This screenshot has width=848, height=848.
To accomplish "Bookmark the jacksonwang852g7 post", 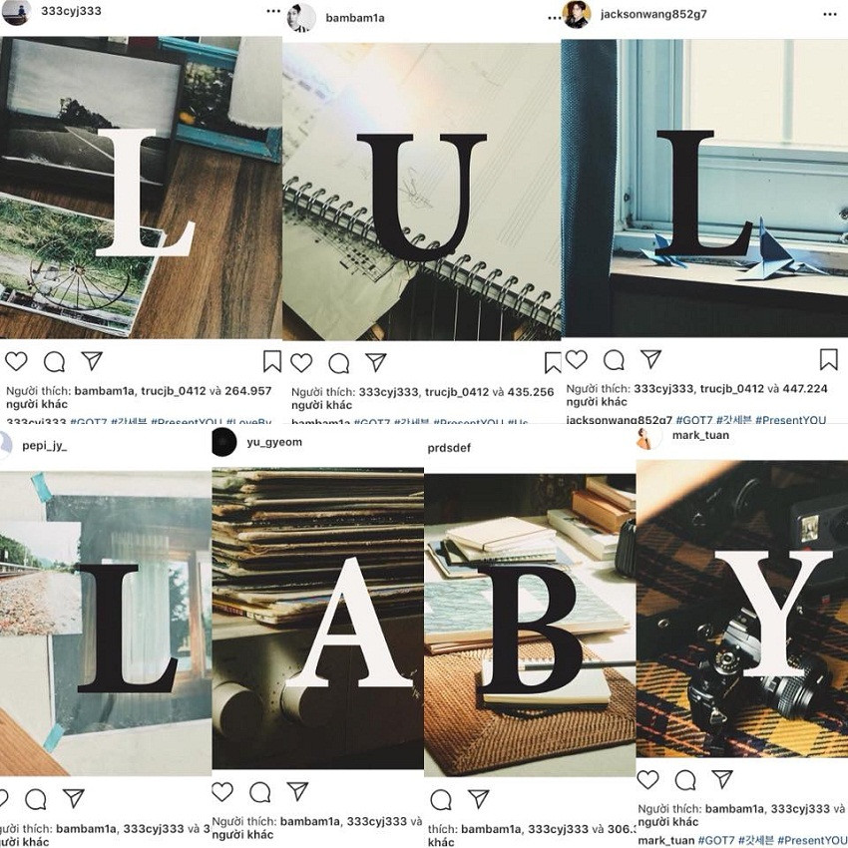I will point(828,359).
